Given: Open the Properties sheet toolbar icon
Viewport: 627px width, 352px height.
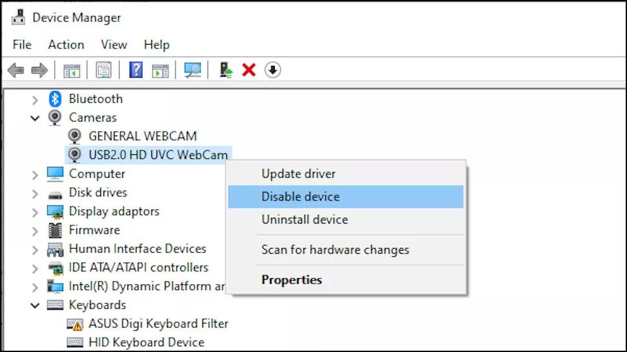Looking at the screenshot, I should (x=103, y=70).
